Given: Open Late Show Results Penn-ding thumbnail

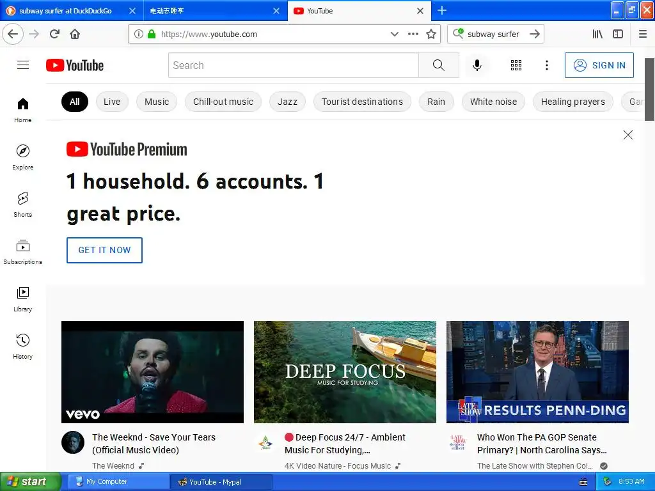Looking at the screenshot, I should pyautogui.click(x=537, y=372).
